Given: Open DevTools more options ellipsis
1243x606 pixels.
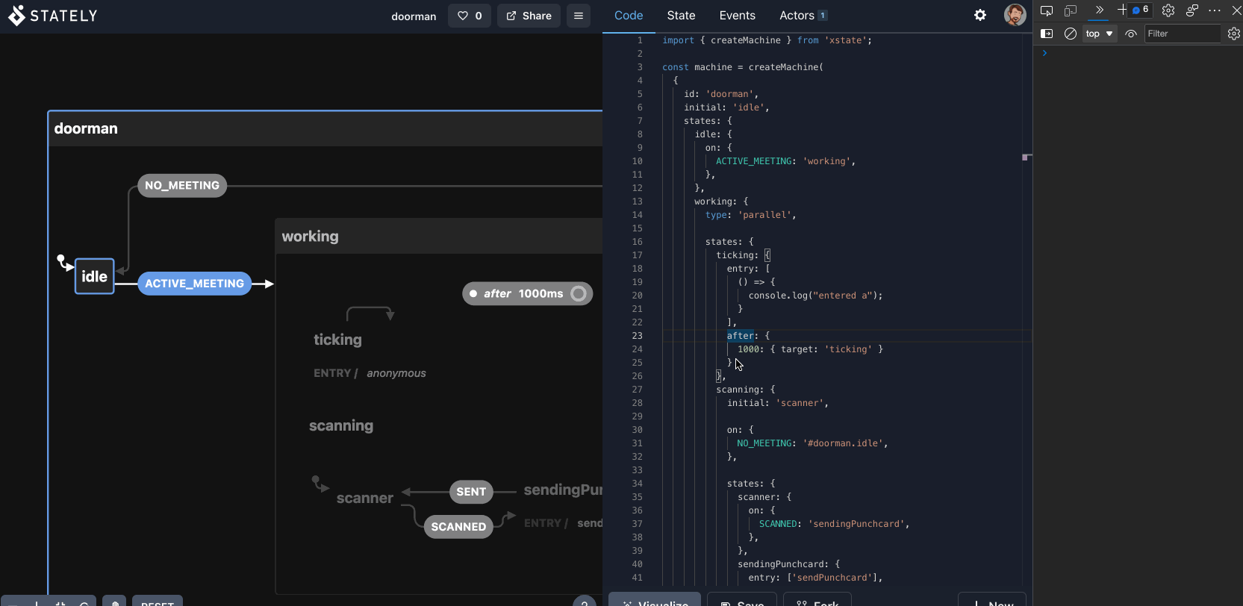Looking at the screenshot, I should (x=1215, y=10).
